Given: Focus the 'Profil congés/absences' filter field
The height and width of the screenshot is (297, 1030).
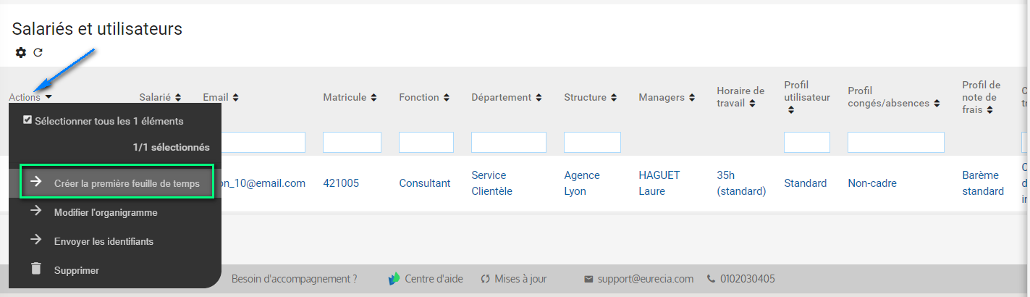Looking at the screenshot, I should (x=896, y=142).
